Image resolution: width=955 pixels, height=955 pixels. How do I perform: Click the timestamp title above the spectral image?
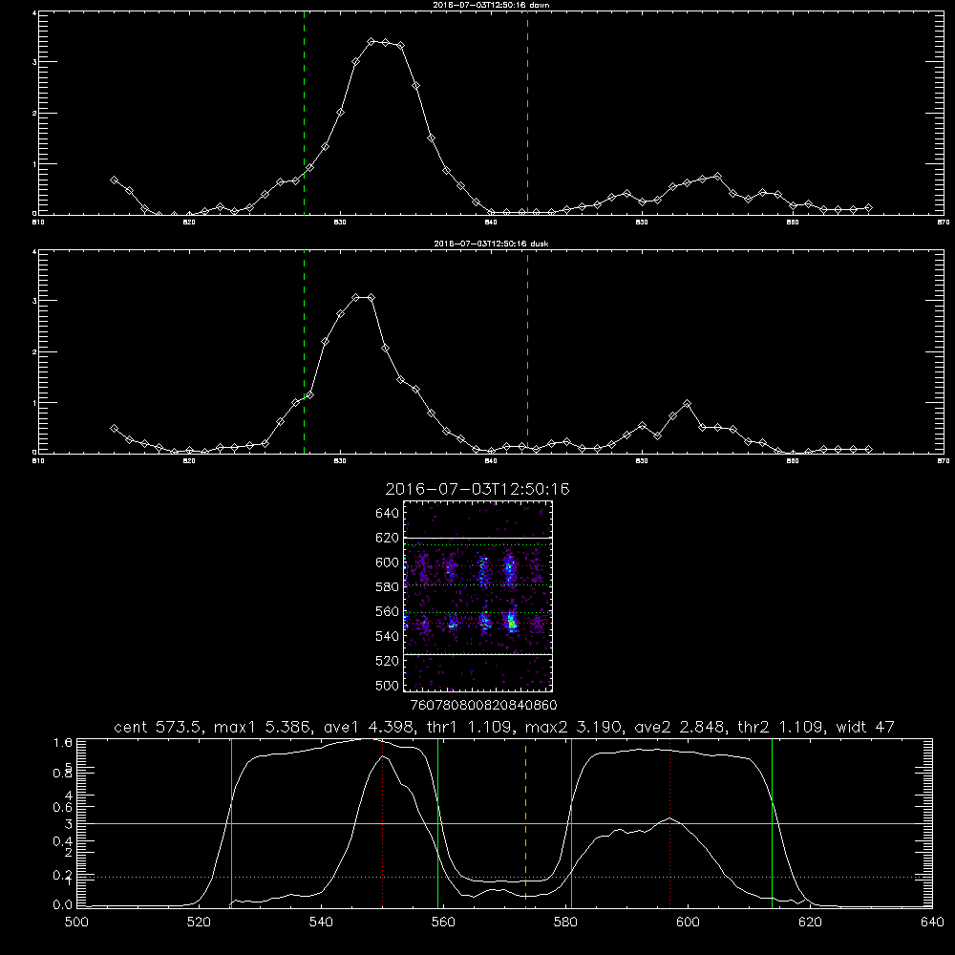click(x=477, y=489)
